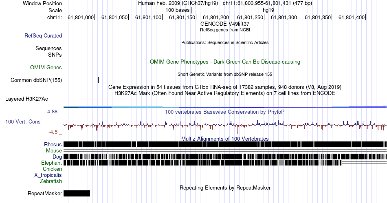
Task: Click '100 vertebrates Basewise Conservation by PhyloP'
Action: click(225, 112)
